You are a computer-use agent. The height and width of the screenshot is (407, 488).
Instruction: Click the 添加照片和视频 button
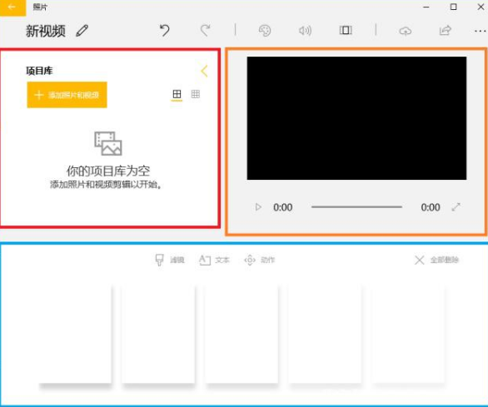click(67, 95)
